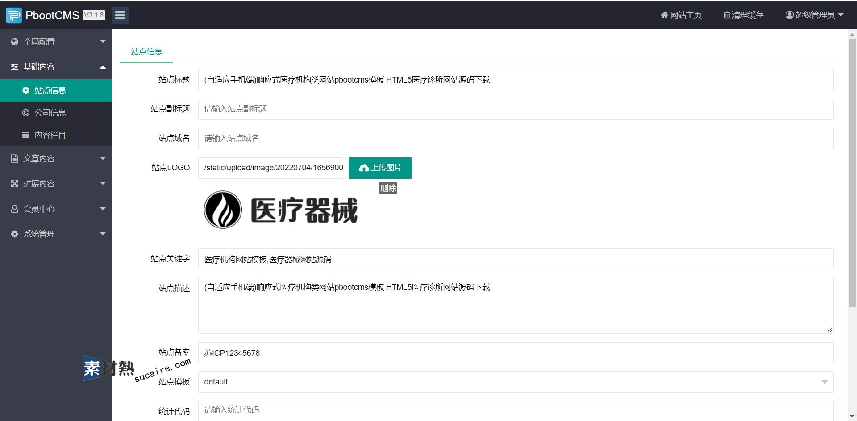857x421 pixels.
Task: Click the 站点关键字 input field
Action: [x=516, y=259]
